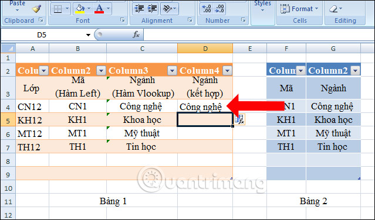Expand the Fill Color dropdown arrow
This screenshot has height=220, width=375.
coord(89,9)
